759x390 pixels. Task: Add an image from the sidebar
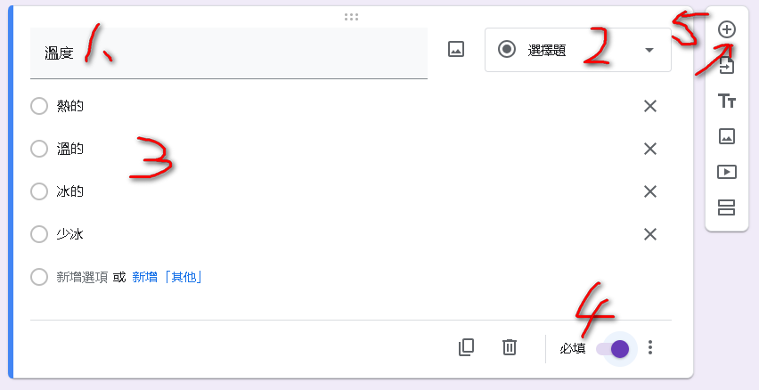pyautogui.click(x=727, y=136)
